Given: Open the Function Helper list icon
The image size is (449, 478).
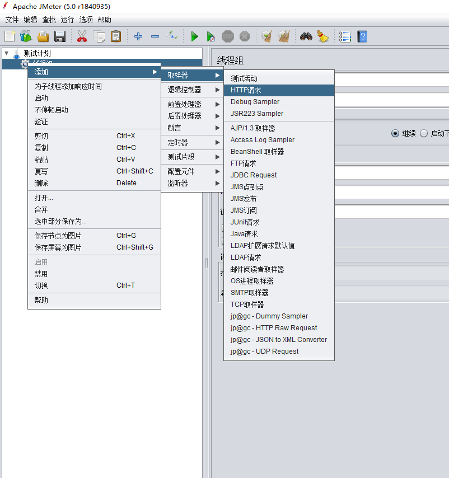Looking at the screenshot, I should [x=345, y=36].
